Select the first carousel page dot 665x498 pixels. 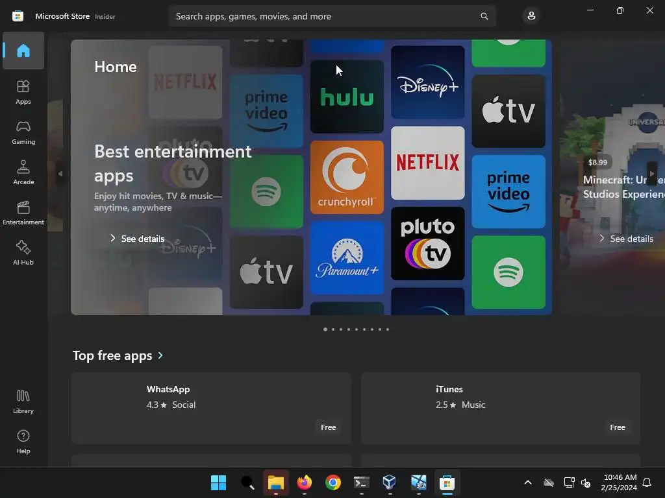[325, 329]
